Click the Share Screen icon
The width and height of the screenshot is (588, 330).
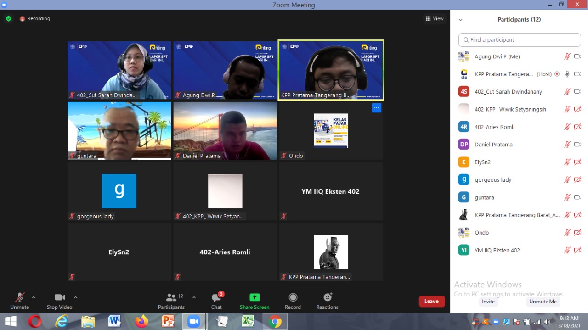coord(254,298)
